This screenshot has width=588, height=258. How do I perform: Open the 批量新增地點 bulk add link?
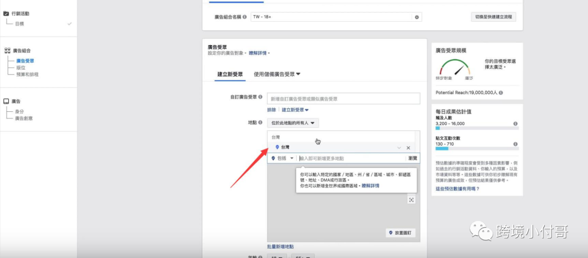(x=280, y=247)
